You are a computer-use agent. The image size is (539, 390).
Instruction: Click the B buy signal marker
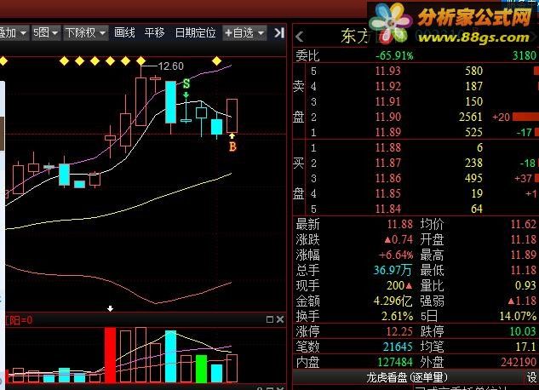232,146
